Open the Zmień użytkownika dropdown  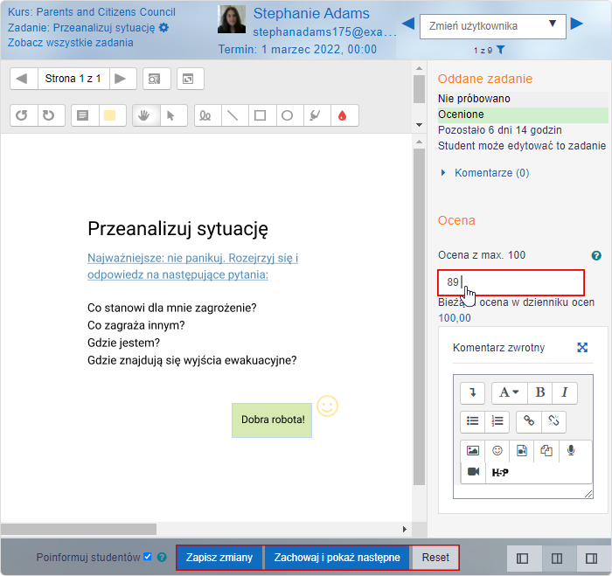[x=492, y=26]
